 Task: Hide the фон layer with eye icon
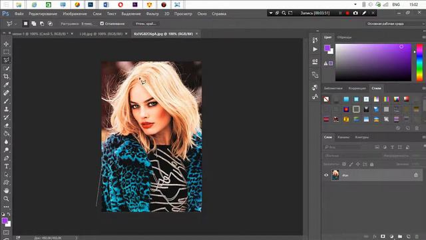[x=326, y=175]
